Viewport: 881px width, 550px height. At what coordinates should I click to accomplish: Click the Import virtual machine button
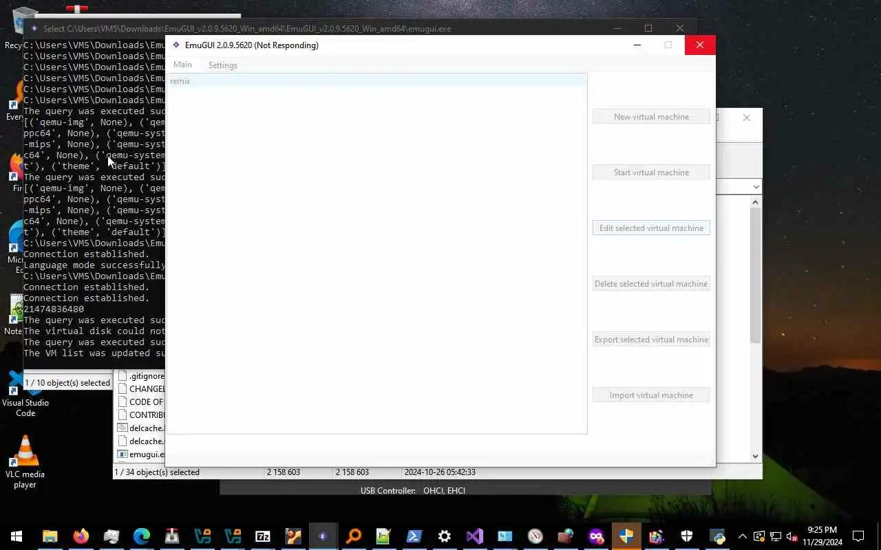[651, 395]
